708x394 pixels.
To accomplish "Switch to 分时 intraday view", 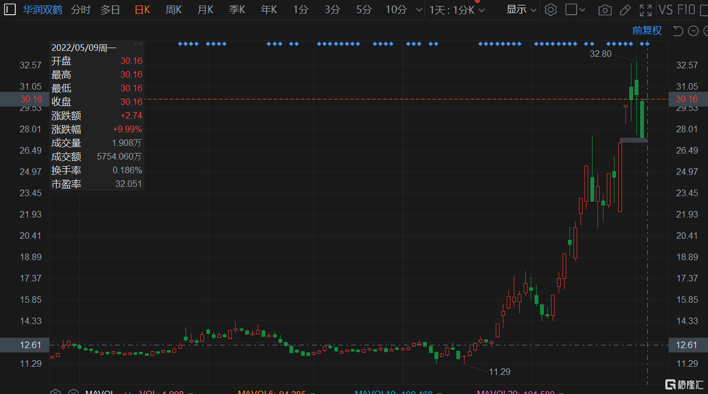I will [81, 9].
